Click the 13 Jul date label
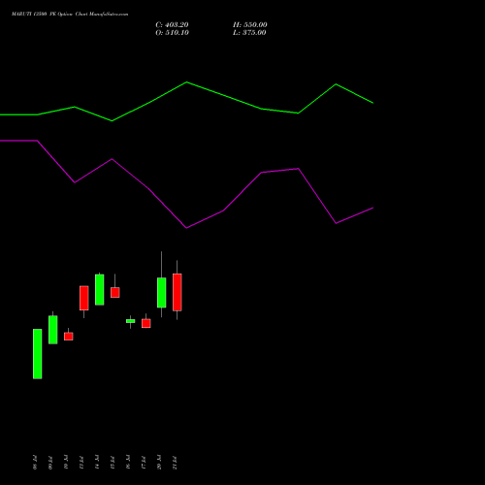The width and height of the screenshot is (485, 485). [81, 463]
